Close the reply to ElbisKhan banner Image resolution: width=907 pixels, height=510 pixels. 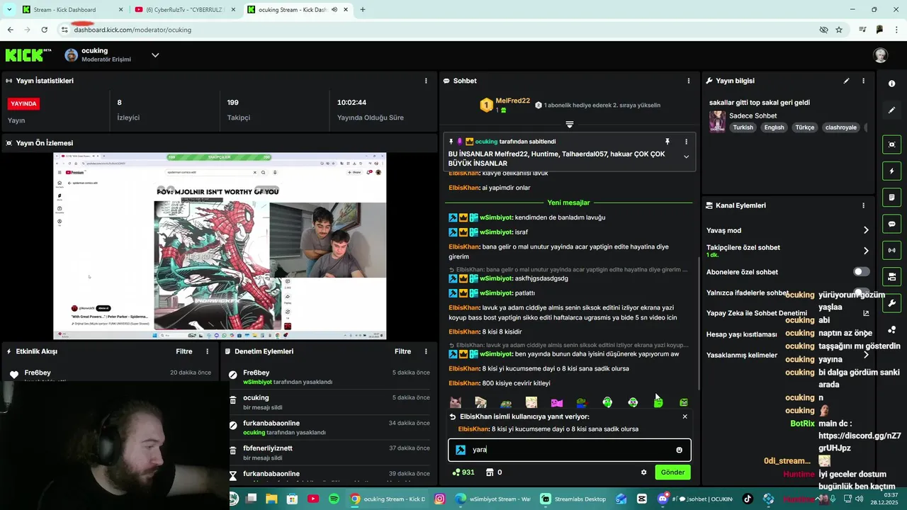[685, 416]
